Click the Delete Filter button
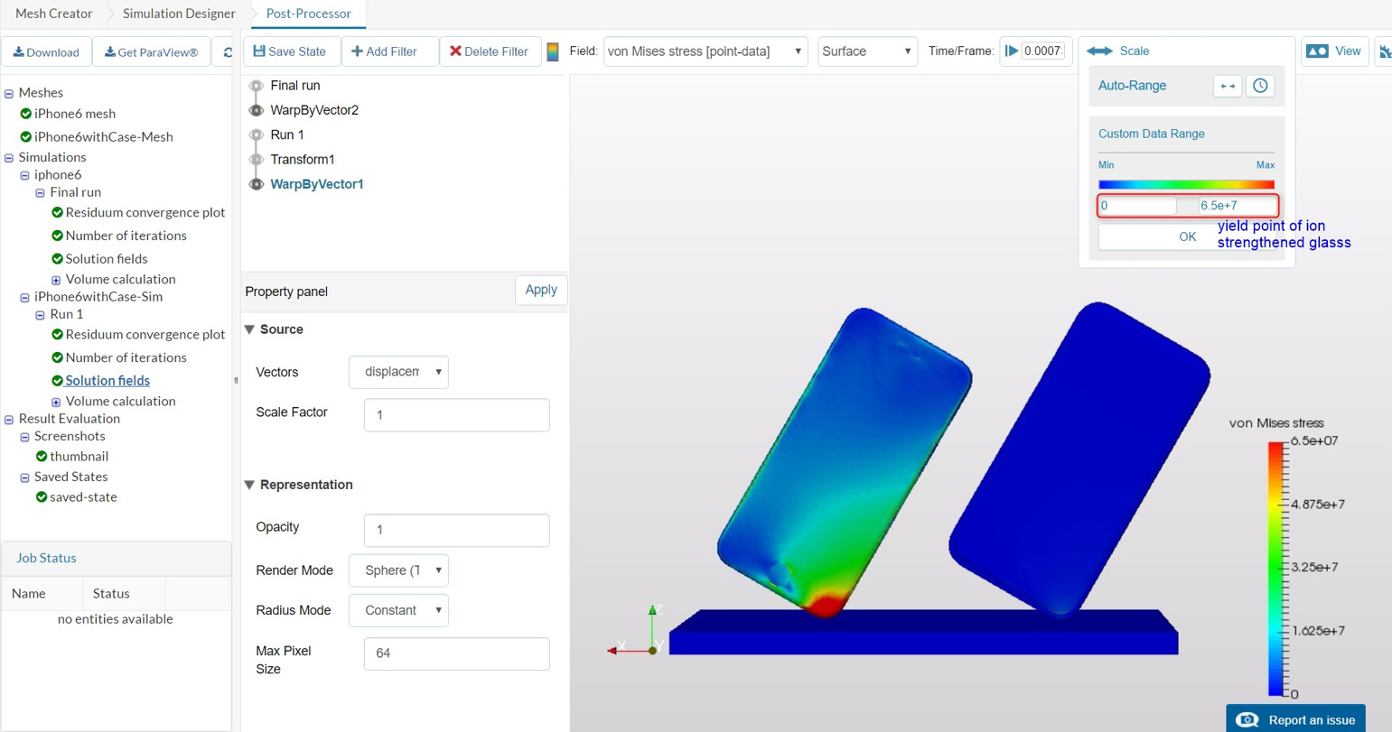1392x732 pixels. click(x=489, y=51)
